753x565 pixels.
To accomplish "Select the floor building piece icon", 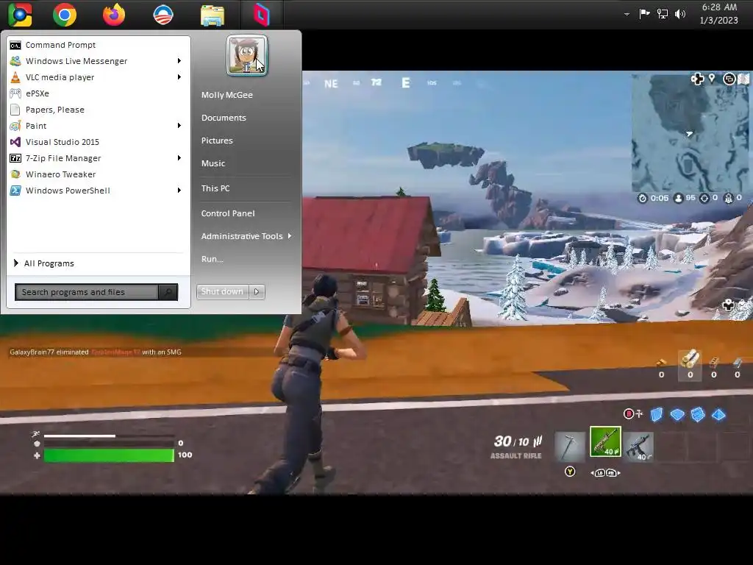I will point(677,415).
